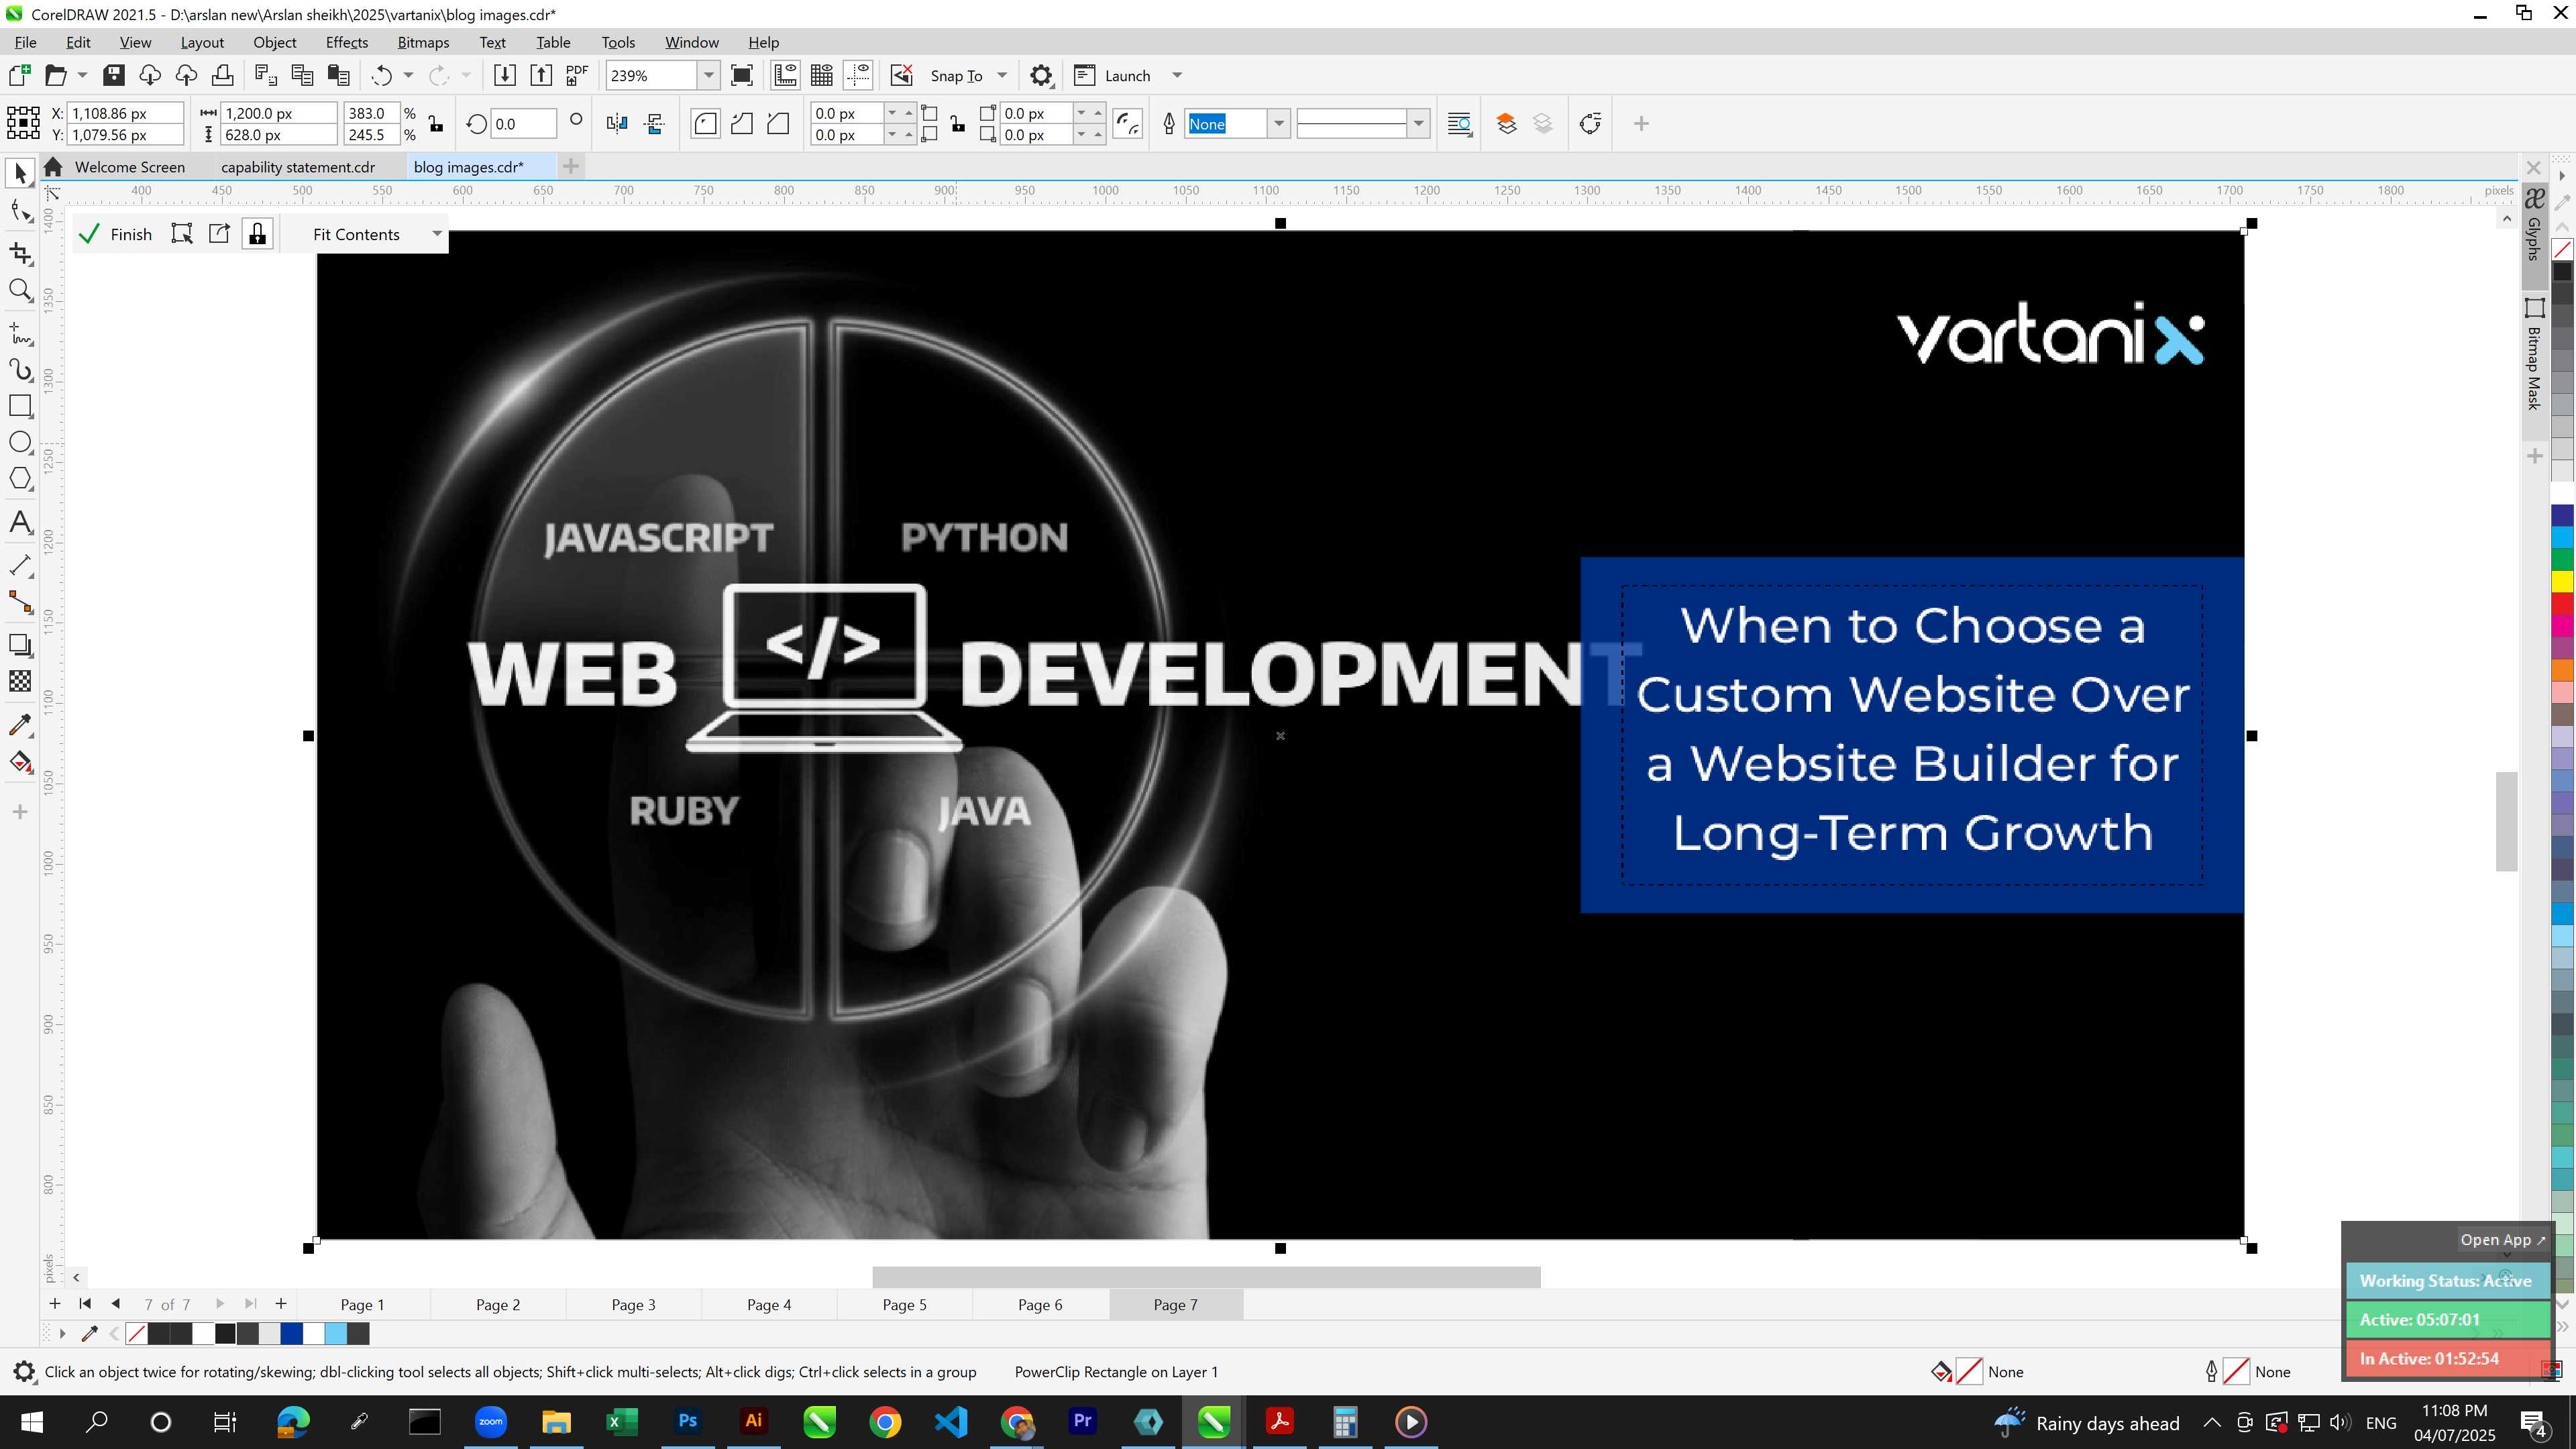Choose the Rectangle tool
This screenshot has height=1449, width=2576.
(20, 406)
